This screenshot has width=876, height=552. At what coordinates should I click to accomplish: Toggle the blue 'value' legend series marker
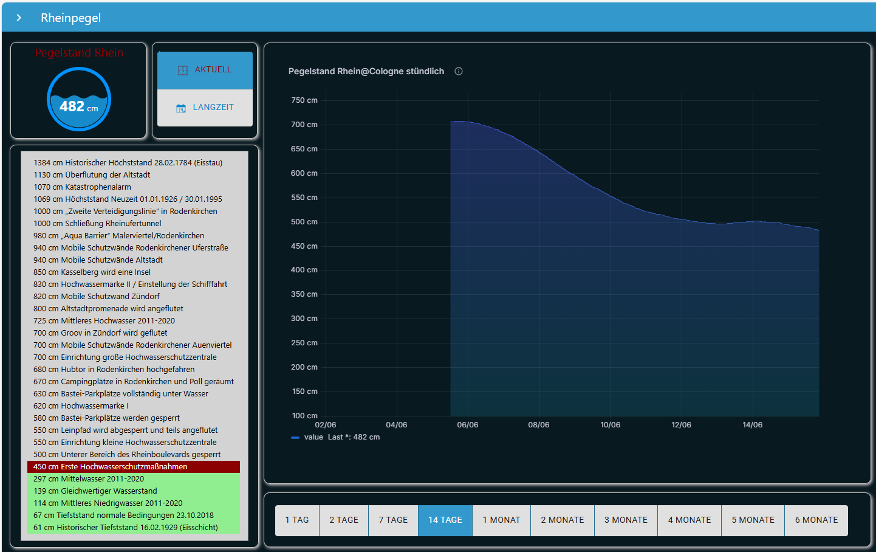point(295,437)
